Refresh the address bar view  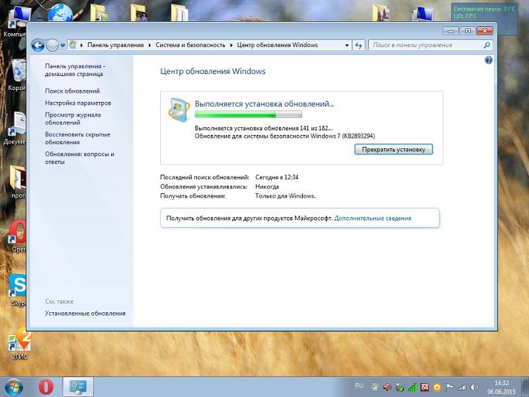[358, 45]
